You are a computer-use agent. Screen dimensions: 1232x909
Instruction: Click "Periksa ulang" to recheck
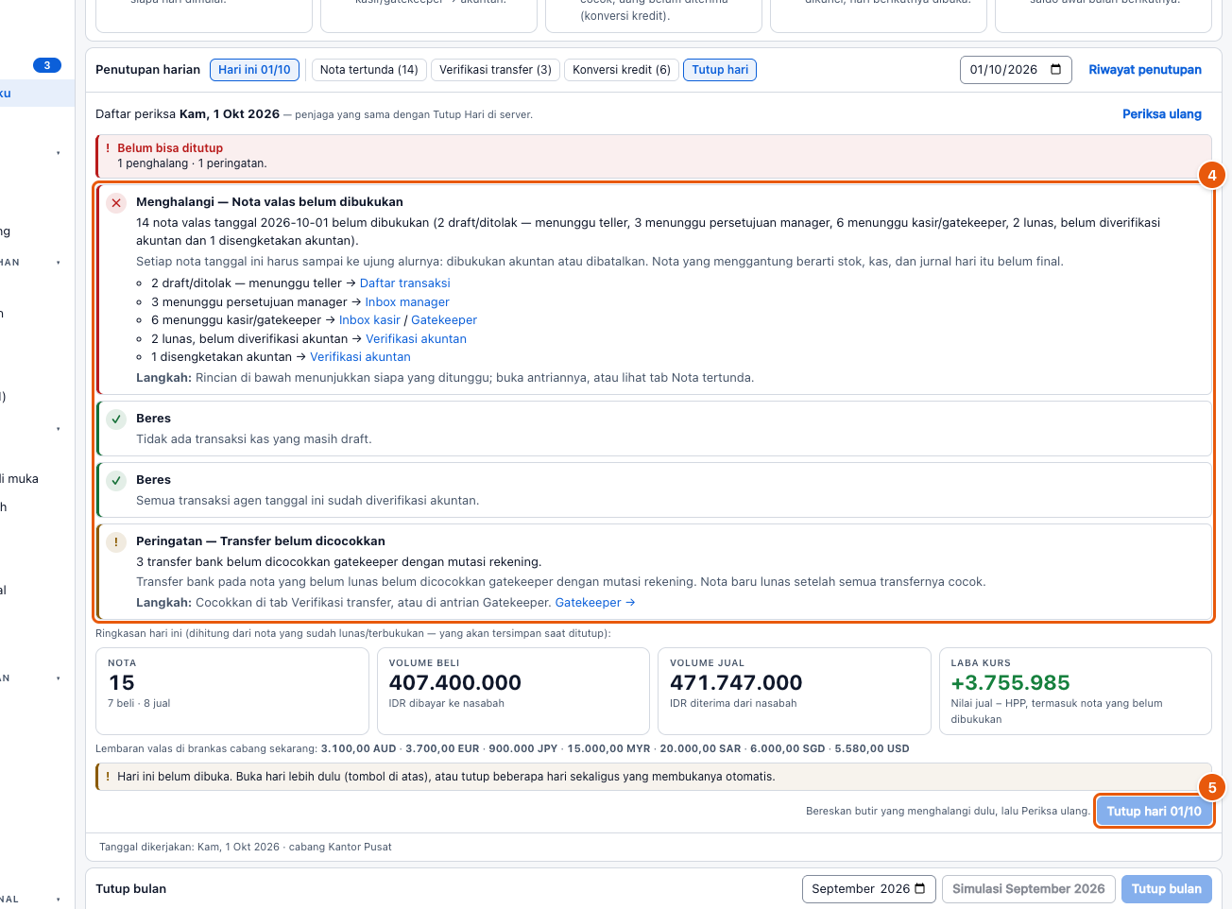1162,114
